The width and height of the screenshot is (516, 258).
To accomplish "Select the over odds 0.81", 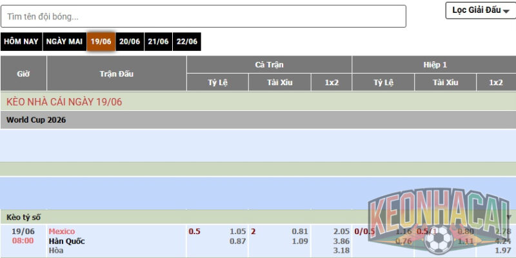I will tap(300, 232).
